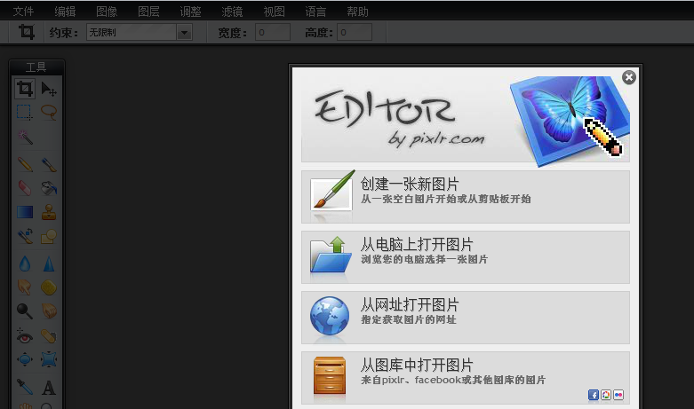Click the crop icon in options bar
This screenshot has height=409, width=694.
[26, 32]
